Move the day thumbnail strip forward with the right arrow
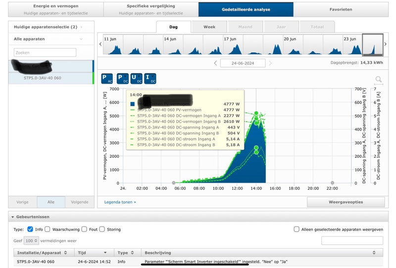396x268 pixels. (386, 44)
